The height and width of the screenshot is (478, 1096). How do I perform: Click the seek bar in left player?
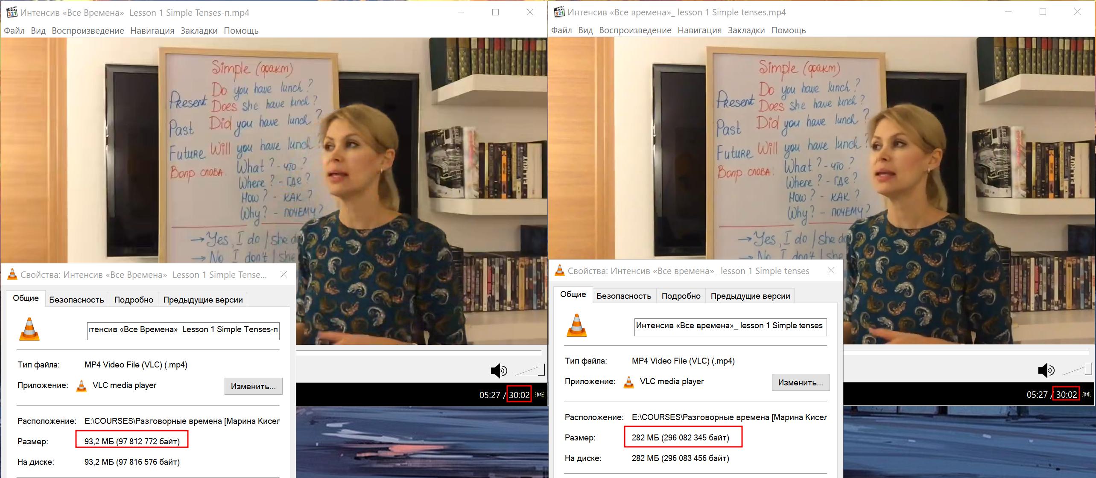[x=418, y=353]
